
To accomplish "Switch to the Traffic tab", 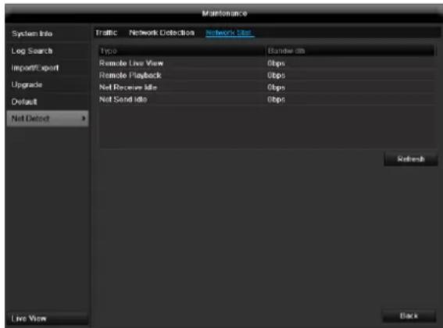I will click(106, 33).
